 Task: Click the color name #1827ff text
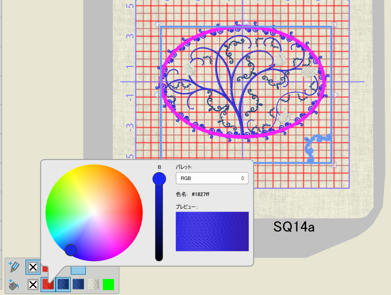200,194
